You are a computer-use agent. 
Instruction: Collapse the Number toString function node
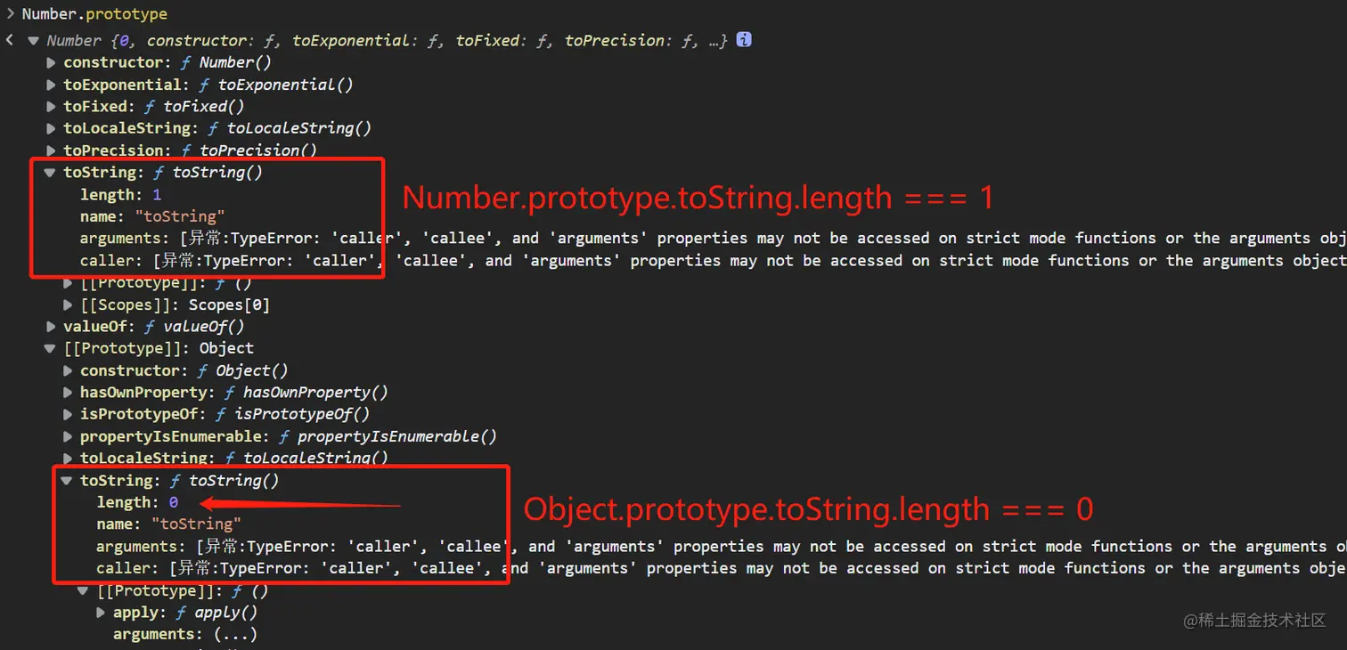pos(51,173)
